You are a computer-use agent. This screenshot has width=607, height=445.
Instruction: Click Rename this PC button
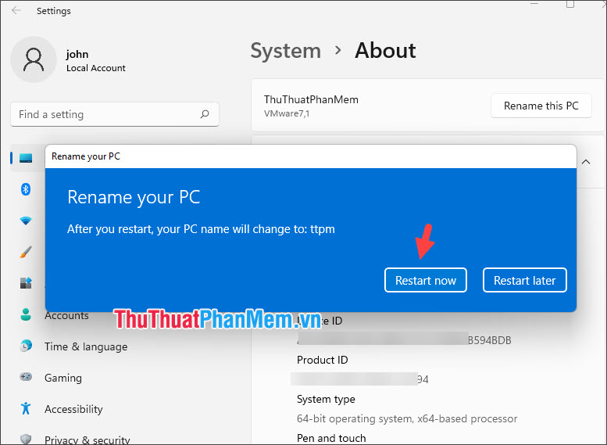point(541,106)
